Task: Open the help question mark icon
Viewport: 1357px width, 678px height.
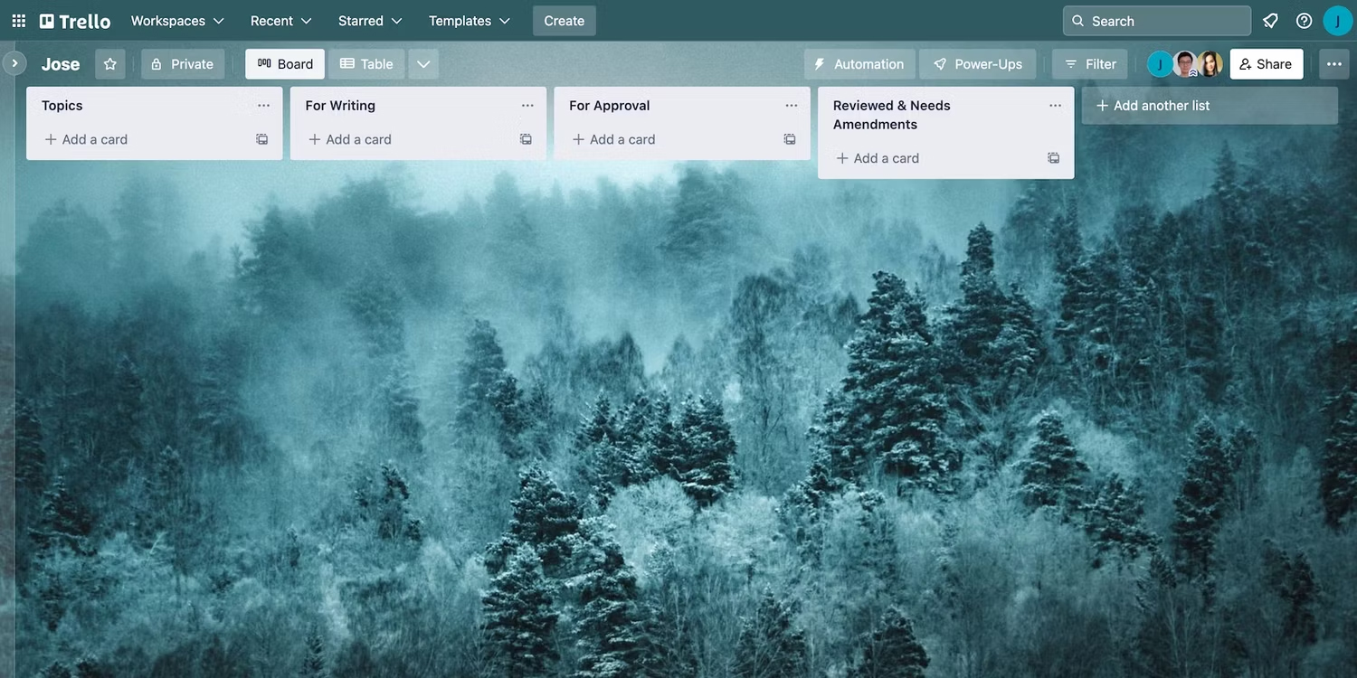Action: point(1302,20)
